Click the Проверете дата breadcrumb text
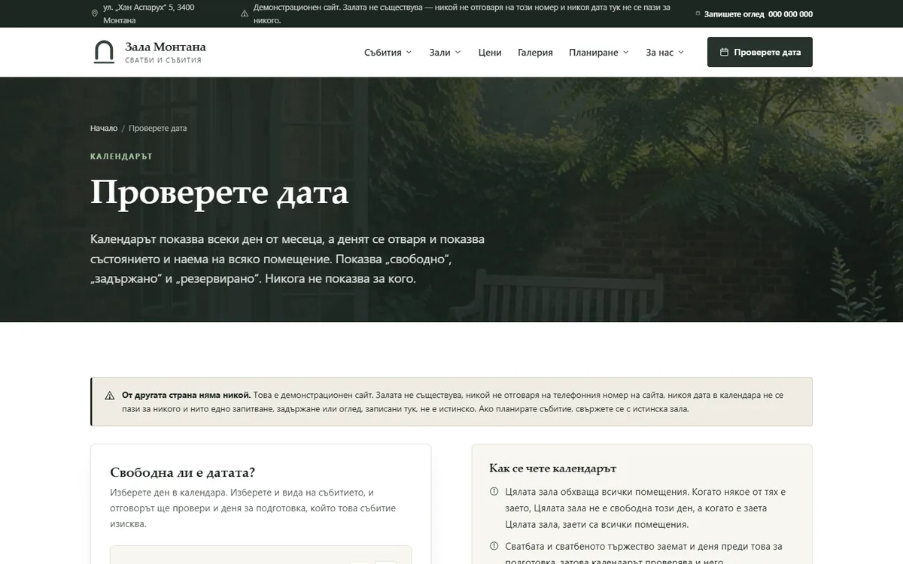 [x=158, y=128]
